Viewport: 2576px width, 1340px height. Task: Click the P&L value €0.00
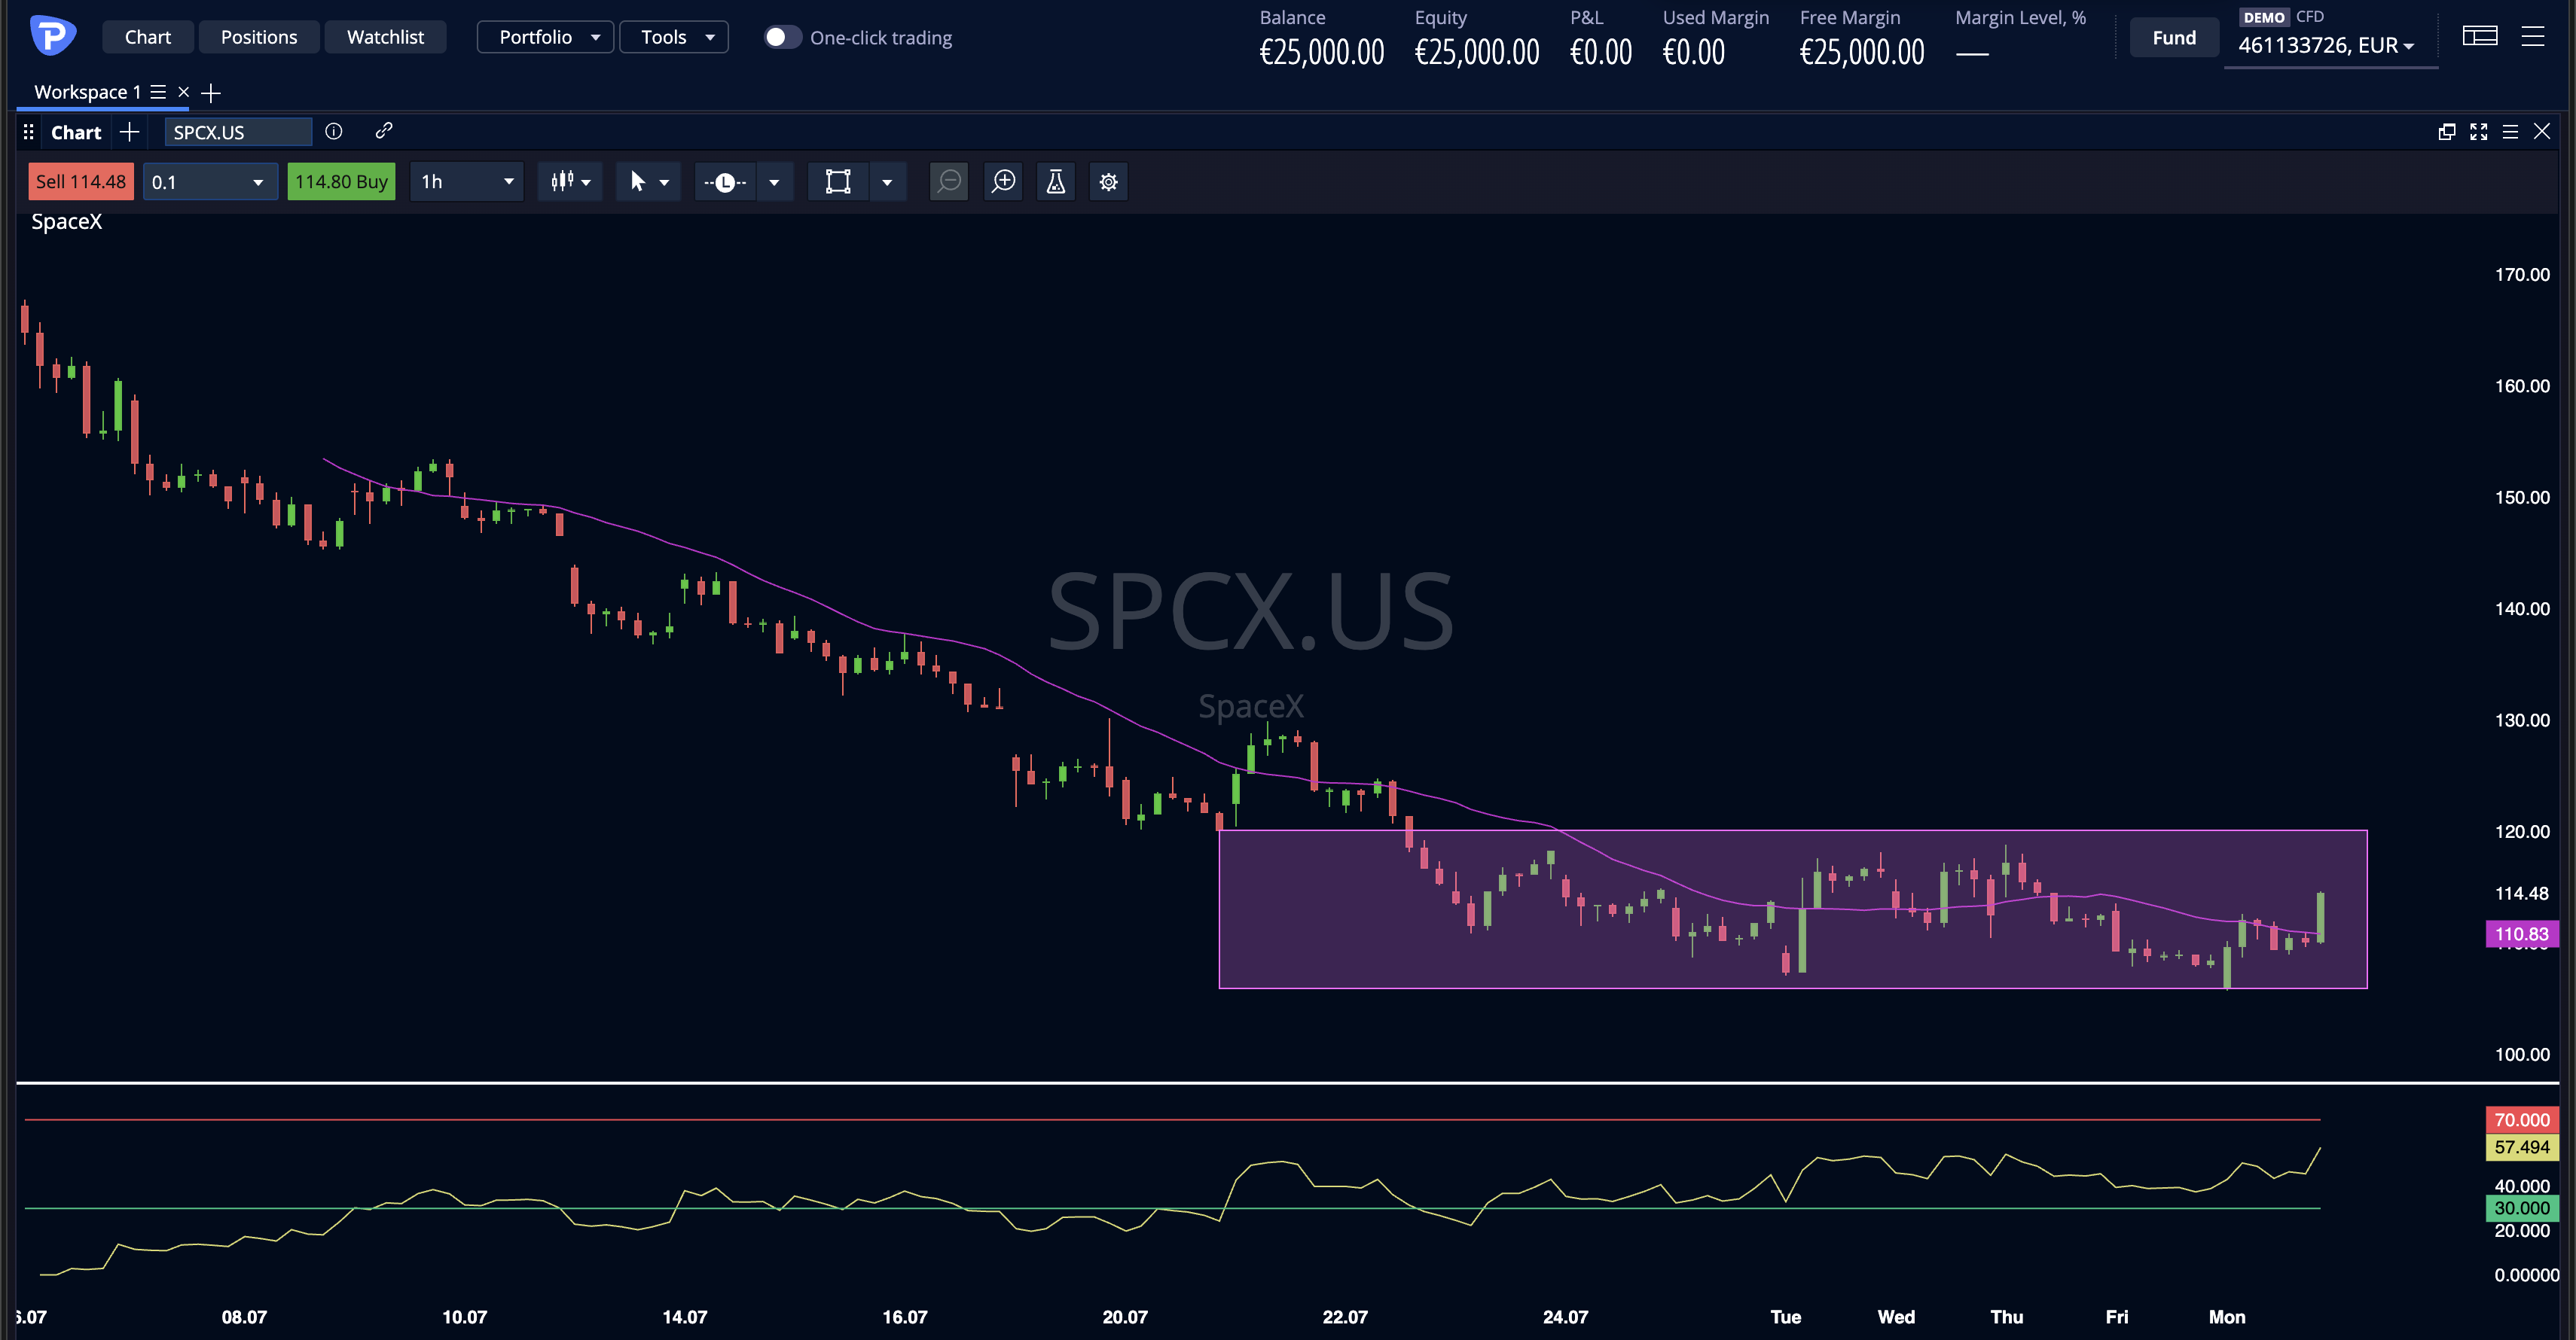[1600, 52]
